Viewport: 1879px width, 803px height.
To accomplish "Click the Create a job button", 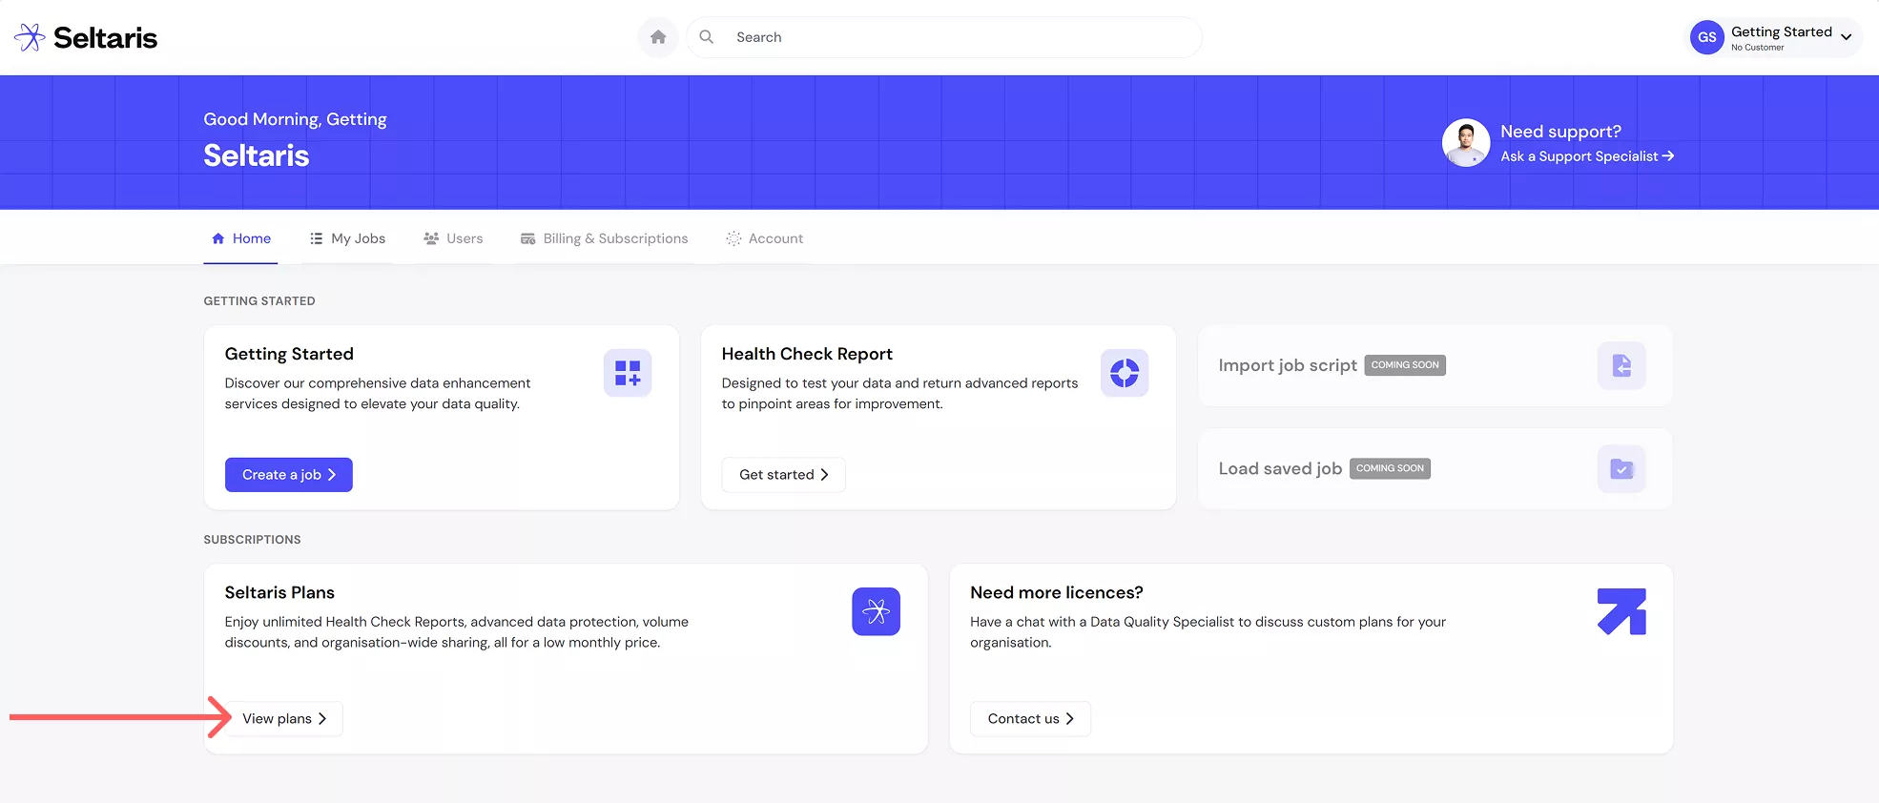I will click(x=289, y=475).
